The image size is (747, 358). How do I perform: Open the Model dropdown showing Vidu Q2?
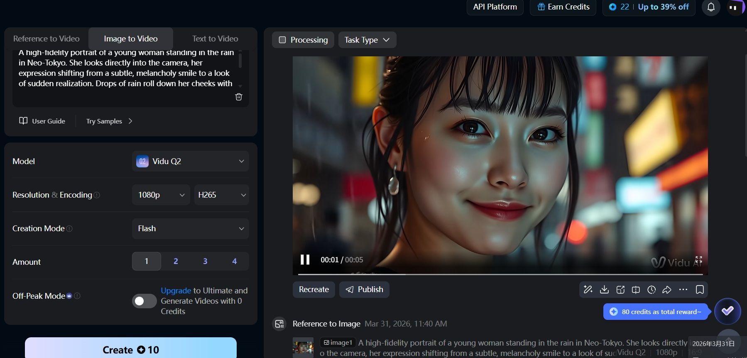tap(191, 161)
